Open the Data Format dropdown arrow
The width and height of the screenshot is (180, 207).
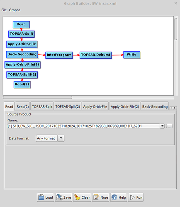click(61, 138)
